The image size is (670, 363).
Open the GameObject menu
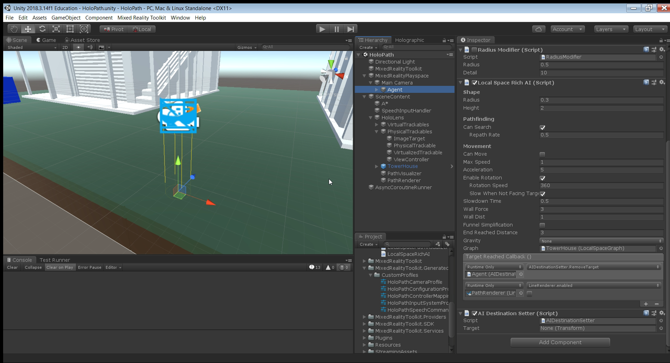(66, 17)
